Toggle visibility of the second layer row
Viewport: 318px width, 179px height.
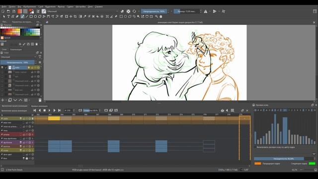click(2, 72)
